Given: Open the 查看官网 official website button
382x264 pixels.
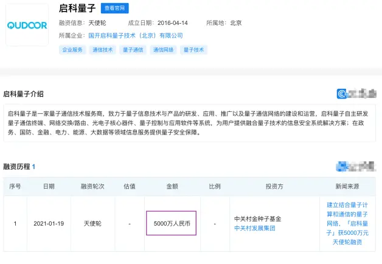Looking at the screenshot, I should click(115, 8).
